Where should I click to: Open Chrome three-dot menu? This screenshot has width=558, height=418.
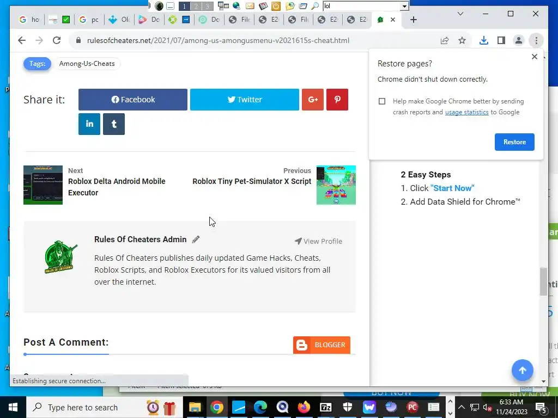(536, 40)
